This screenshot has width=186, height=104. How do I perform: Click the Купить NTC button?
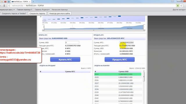point(65,60)
